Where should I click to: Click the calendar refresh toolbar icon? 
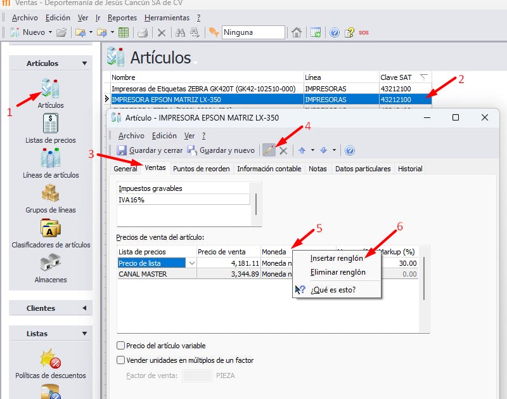[x=315, y=32]
